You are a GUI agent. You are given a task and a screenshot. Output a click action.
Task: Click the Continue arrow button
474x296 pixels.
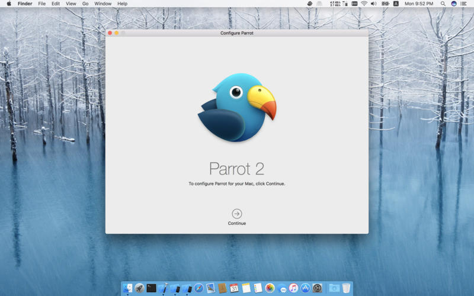coord(236,214)
